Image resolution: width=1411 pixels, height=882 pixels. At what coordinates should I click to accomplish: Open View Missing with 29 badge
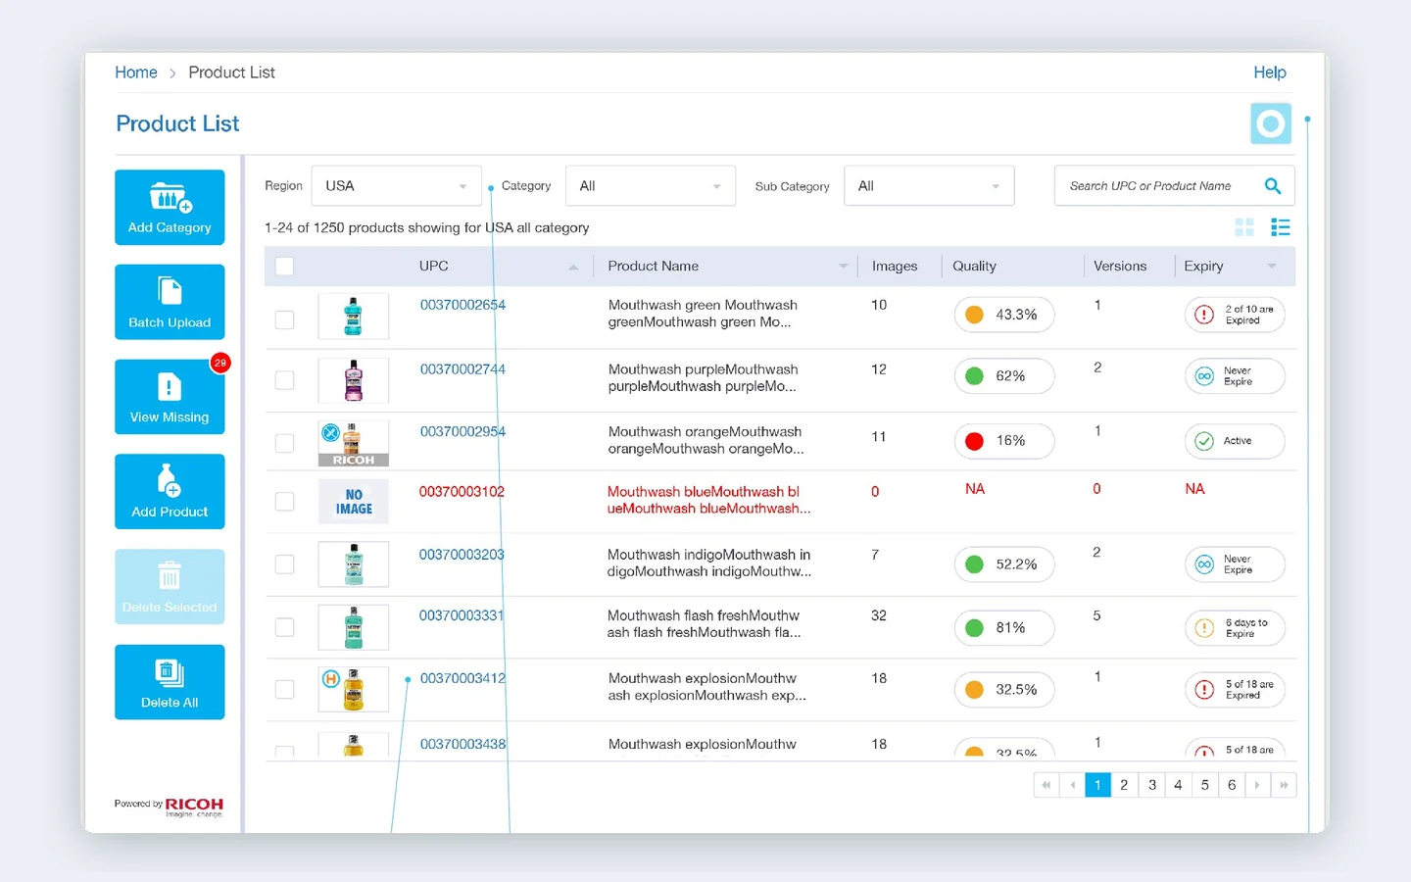pyautogui.click(x=170, y=397)
